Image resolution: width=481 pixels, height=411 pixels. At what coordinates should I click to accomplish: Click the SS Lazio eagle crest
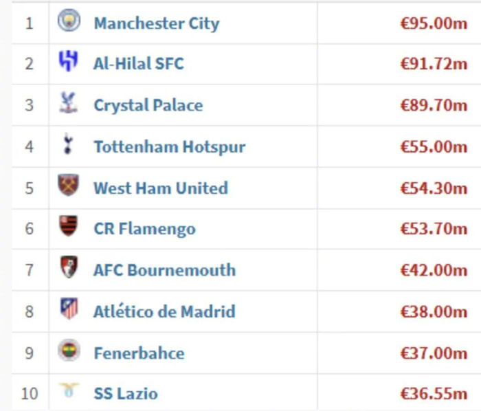(x=69, y=392)
